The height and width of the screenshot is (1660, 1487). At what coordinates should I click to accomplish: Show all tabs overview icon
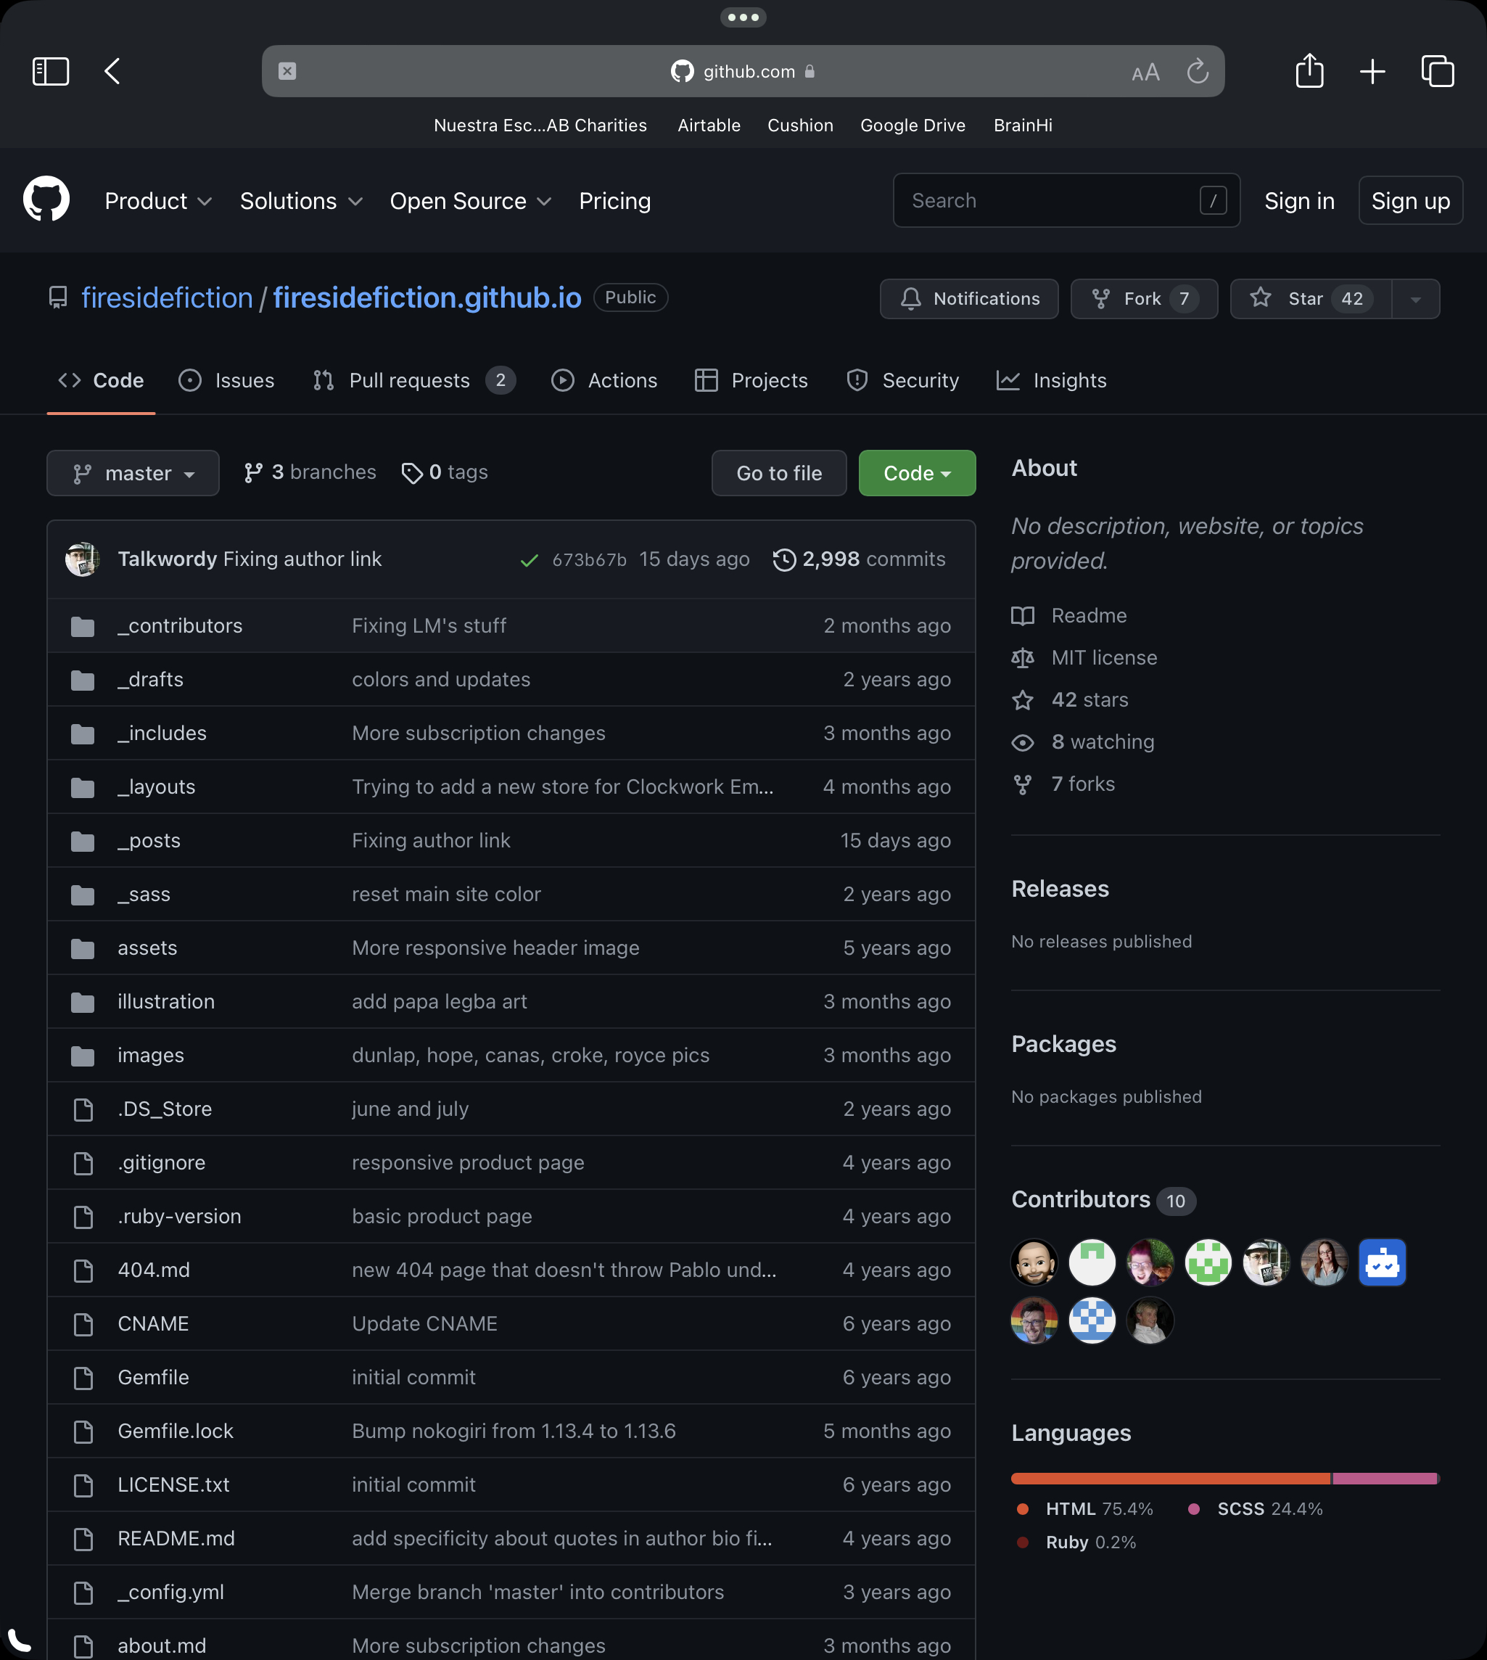(x=1437, y=71)
